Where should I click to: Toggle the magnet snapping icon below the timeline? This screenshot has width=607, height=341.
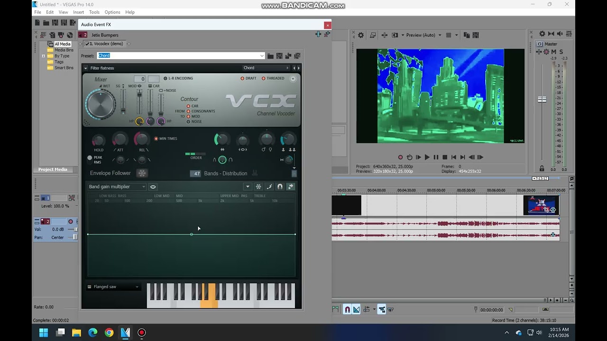[x=347, y=310]
